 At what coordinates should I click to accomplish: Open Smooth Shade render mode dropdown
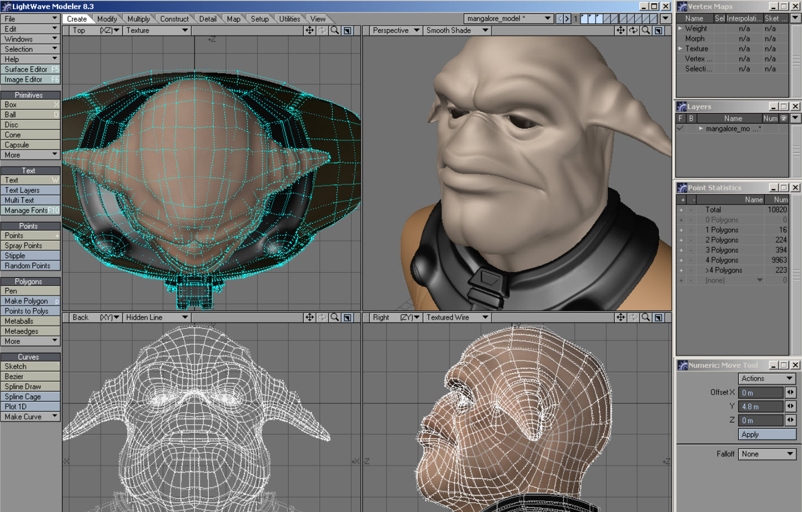pos(457,30)
